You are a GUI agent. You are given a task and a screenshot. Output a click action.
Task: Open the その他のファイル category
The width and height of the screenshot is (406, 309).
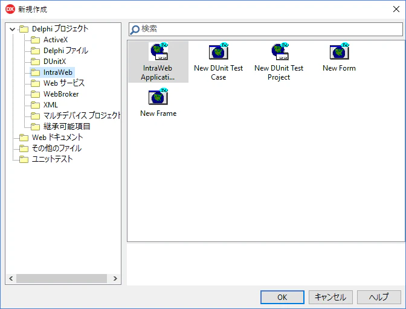[x=57, y=148]
